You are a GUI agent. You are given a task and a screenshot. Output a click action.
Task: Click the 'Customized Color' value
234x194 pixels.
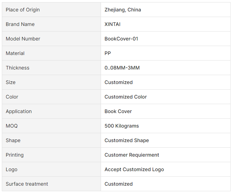click(x=125, y=97)
